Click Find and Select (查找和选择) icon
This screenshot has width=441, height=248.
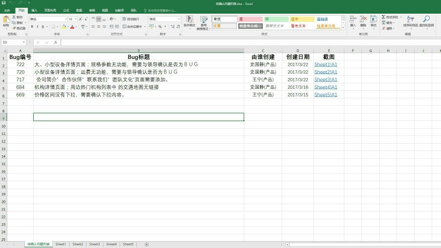(426, 21)
